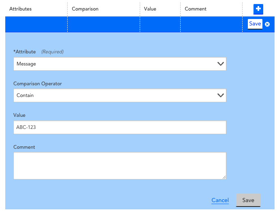The height and width of the screenshot is (213, 277).
Task: Click the Cancel link
Action: coord(220,200)
